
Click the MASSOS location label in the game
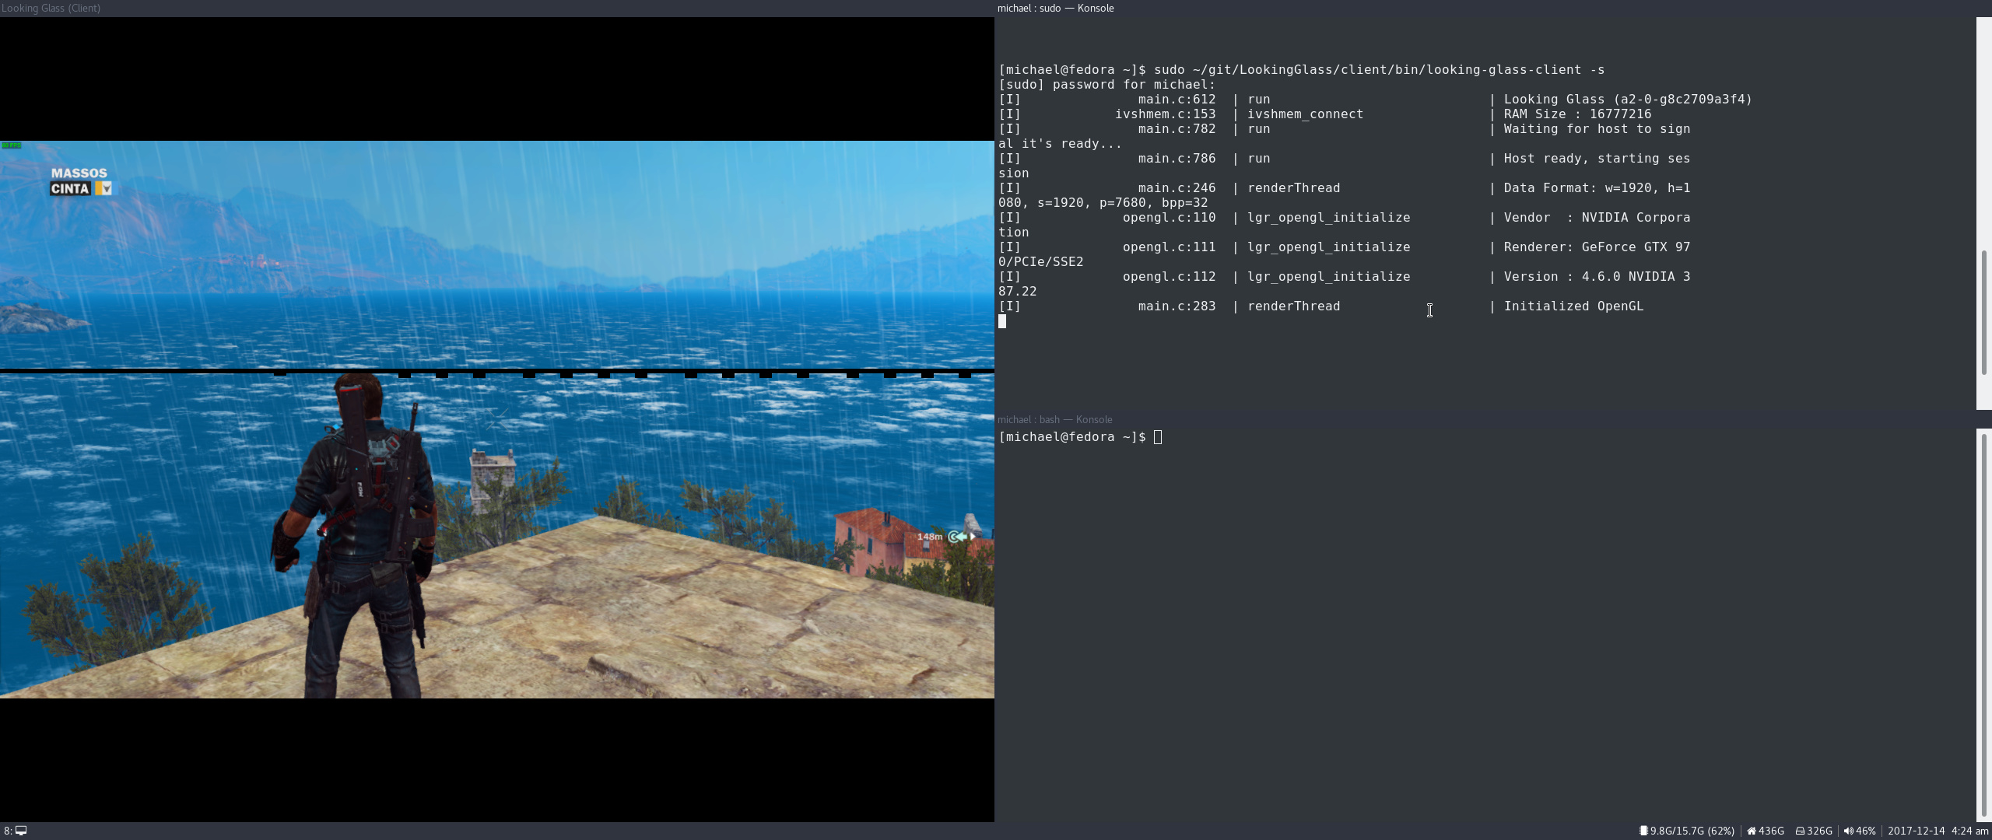[x=79, y=173]
